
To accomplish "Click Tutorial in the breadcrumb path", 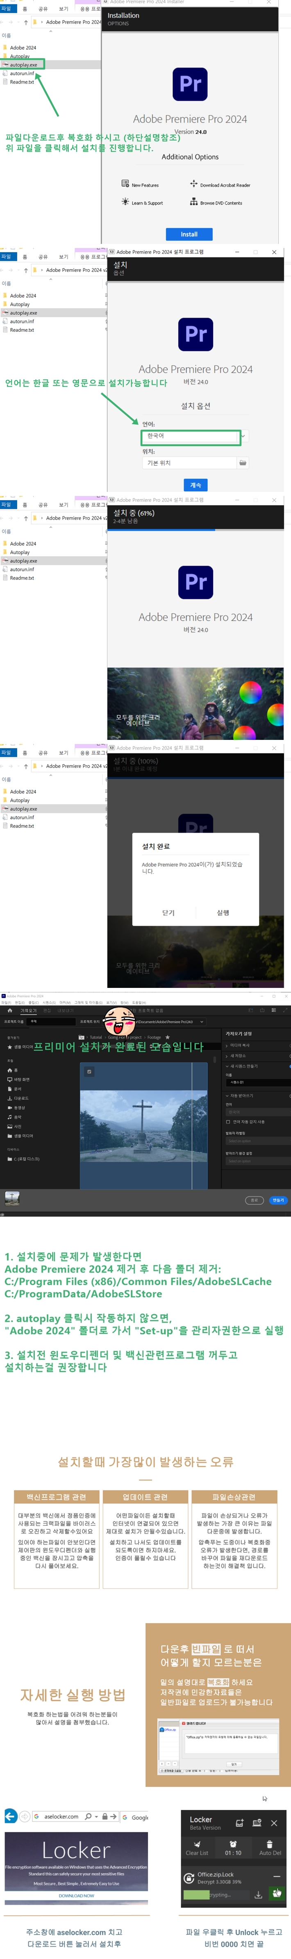I will [x=96, y=1037].
